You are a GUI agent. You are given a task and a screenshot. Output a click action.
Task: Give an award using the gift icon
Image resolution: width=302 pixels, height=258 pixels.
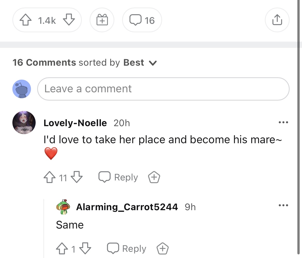tap(102, 20)
